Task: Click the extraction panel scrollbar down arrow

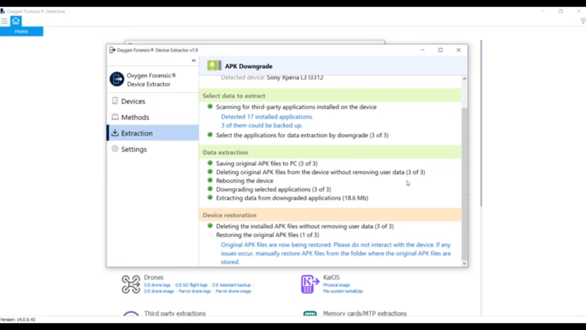Action: (465, 264)
